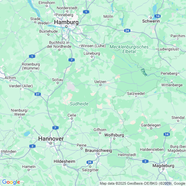Click the A27 highway shield near Verden

[38, 94]
